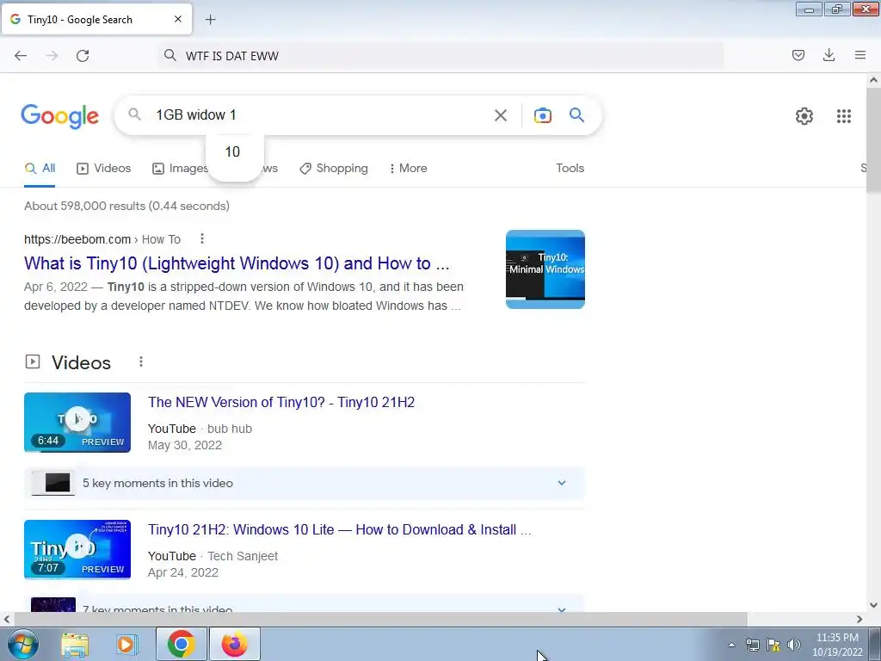The image size is (881, 661).
Task: Click the 'YouTube · Tech Sanjeet' source text
Action: [213, 556]
